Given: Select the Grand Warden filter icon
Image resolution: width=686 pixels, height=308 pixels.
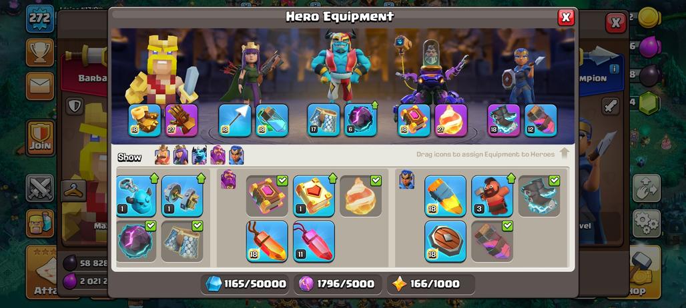Looking at the screenshot, I should [x=218, y=155].
